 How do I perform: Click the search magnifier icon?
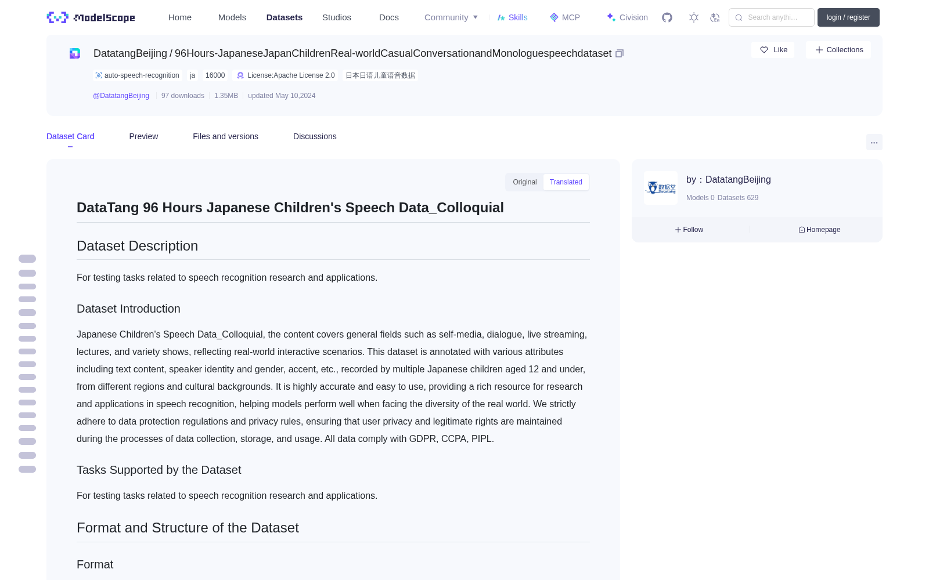[x=739, y=17]
